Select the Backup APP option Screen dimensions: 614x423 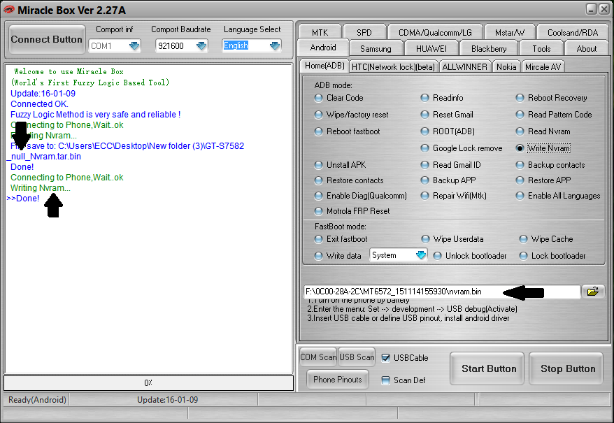424,180
